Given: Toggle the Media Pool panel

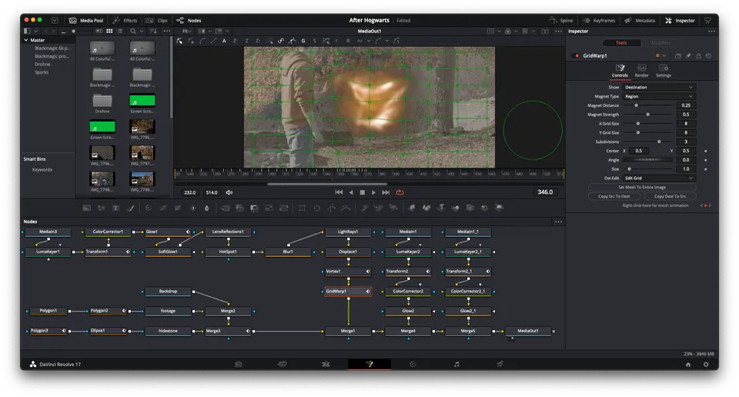Looking at the screenshot, I should 86,20.
